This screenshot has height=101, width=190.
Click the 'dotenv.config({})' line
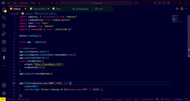[30, 36]
